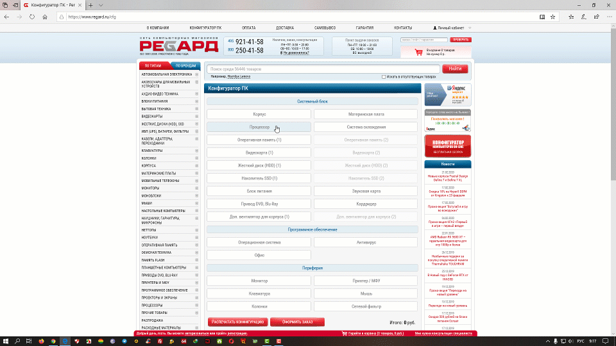Add page to favorites with star icon
This screenshot has height=346, width=616.
click(552, 17)
